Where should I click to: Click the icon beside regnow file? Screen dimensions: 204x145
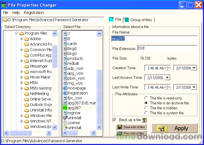[x=65, y=113]
